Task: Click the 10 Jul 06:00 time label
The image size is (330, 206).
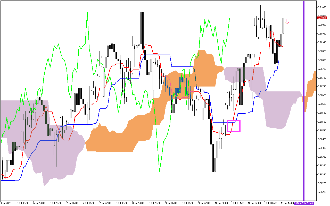Action: coord(221,203)
